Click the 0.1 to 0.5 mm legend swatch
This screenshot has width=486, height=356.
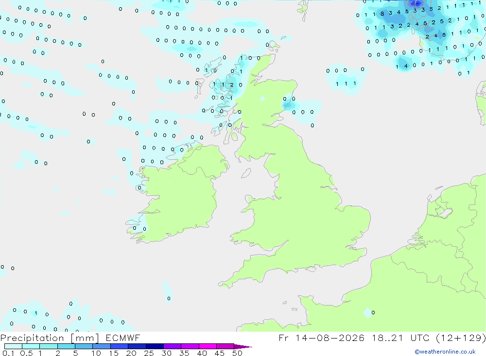(x=13, y=346)
